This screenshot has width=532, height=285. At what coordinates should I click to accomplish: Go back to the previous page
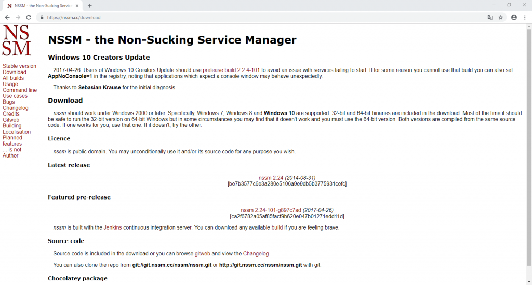pos(7,17)
